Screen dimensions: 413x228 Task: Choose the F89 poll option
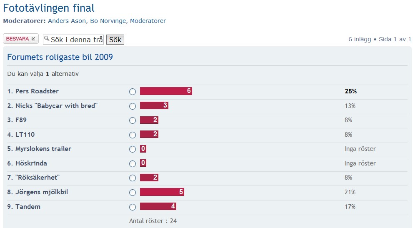[x=133, y=120]
